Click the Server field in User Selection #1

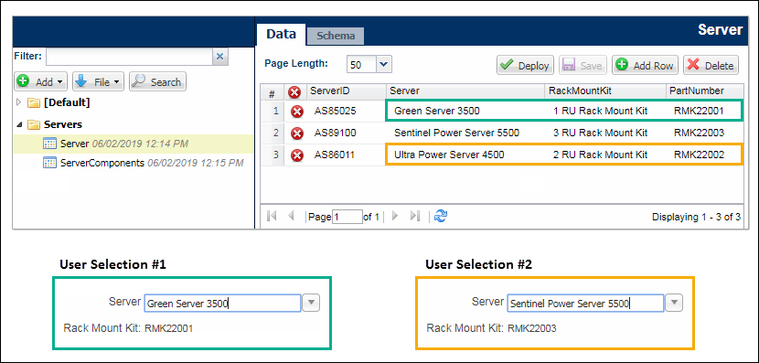point(222,304)
